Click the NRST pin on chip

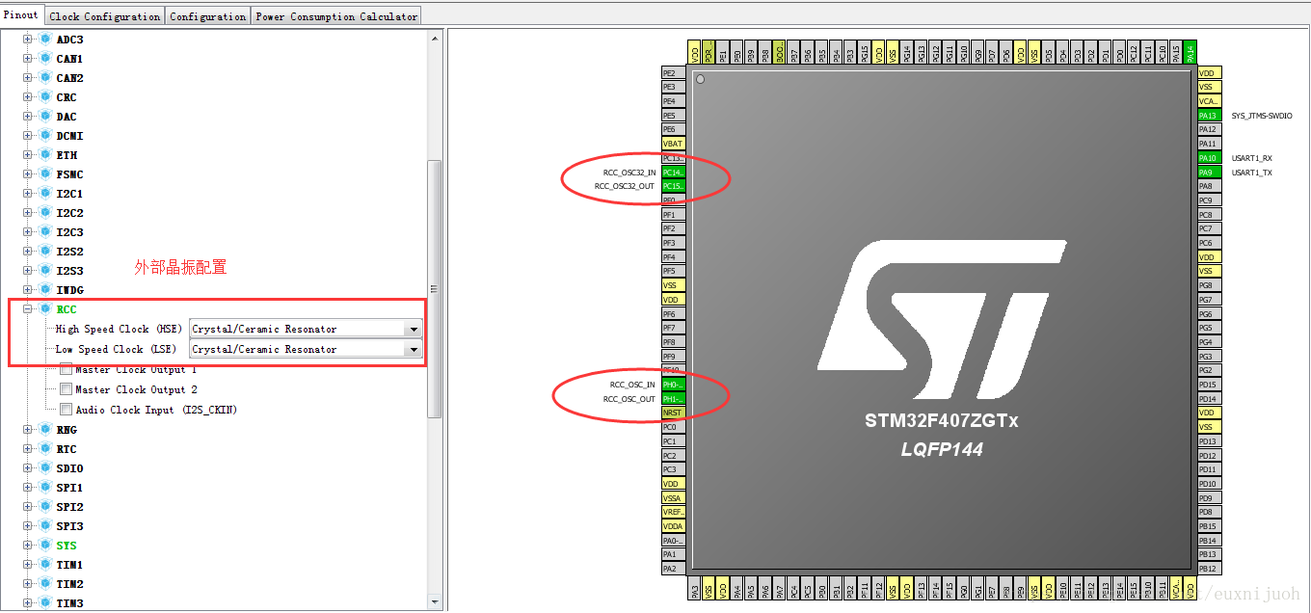(x=673, y=413)
